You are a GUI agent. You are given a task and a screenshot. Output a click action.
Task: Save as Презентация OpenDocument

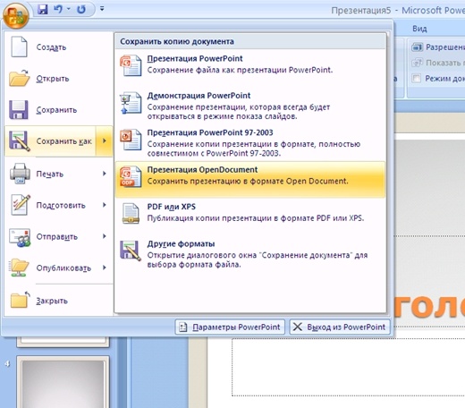(250, 180)
